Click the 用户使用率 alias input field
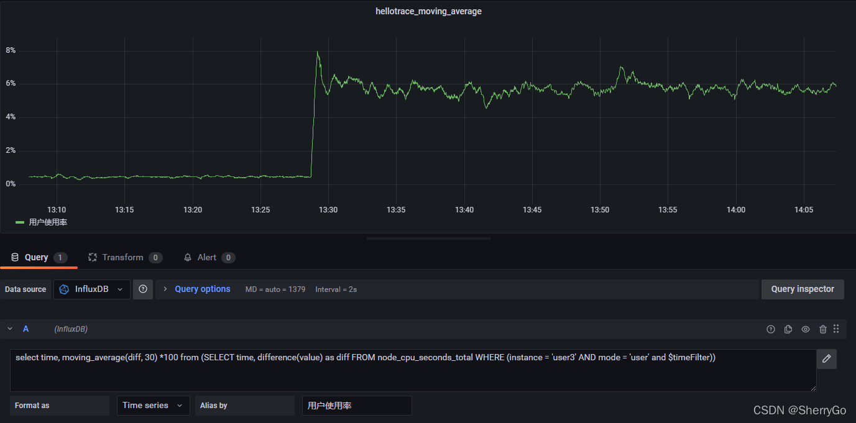 click(356, 405)
